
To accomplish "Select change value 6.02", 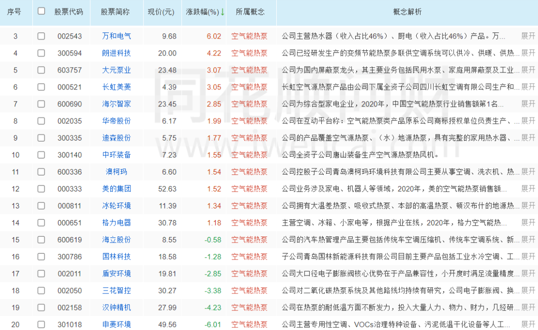I will (214, 36).
